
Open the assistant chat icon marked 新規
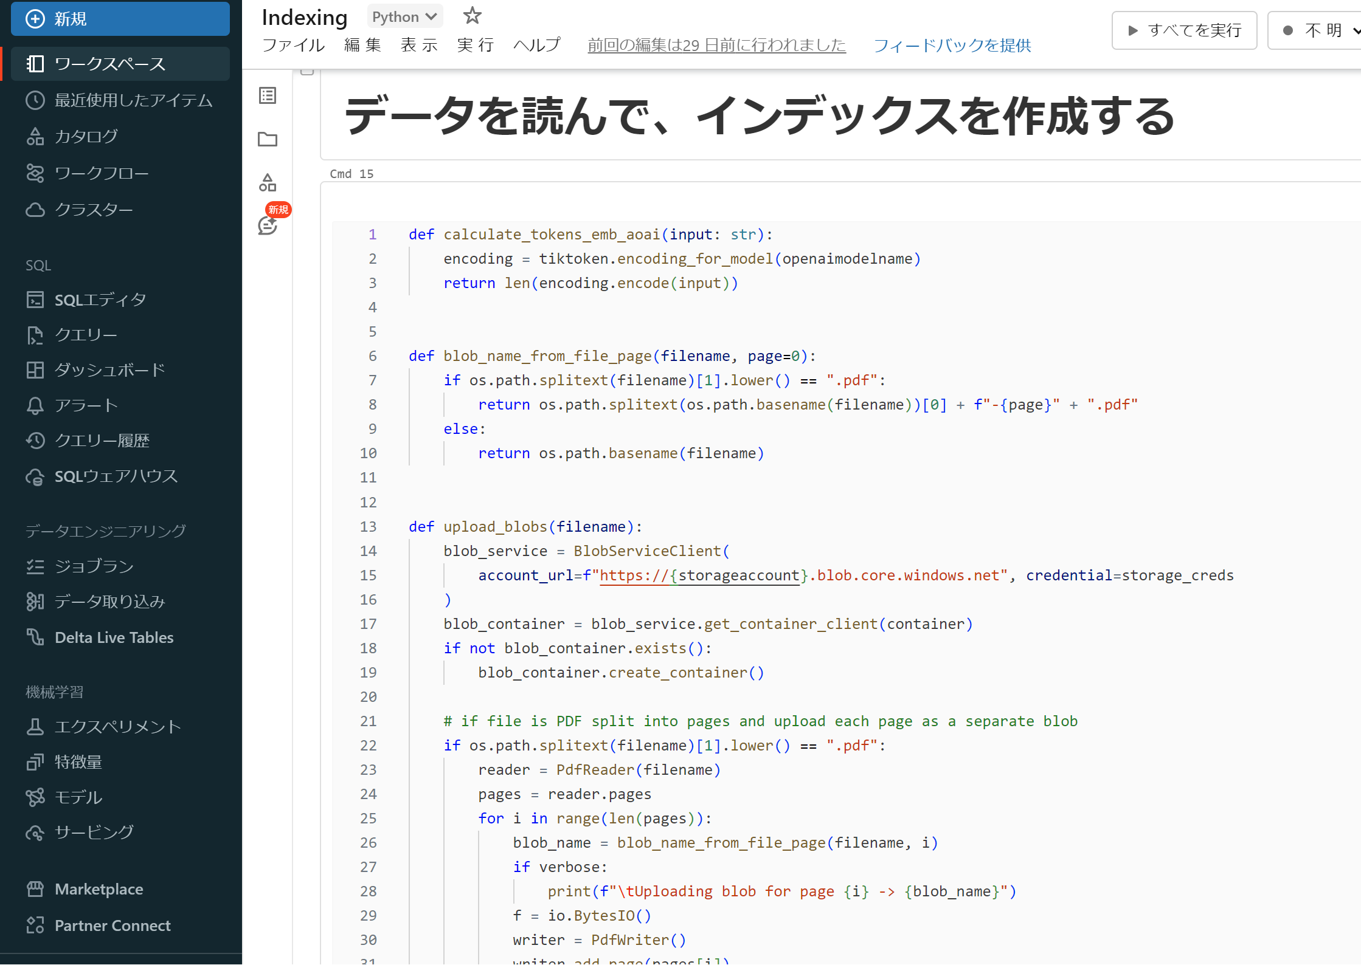click(x=268, y=225)
